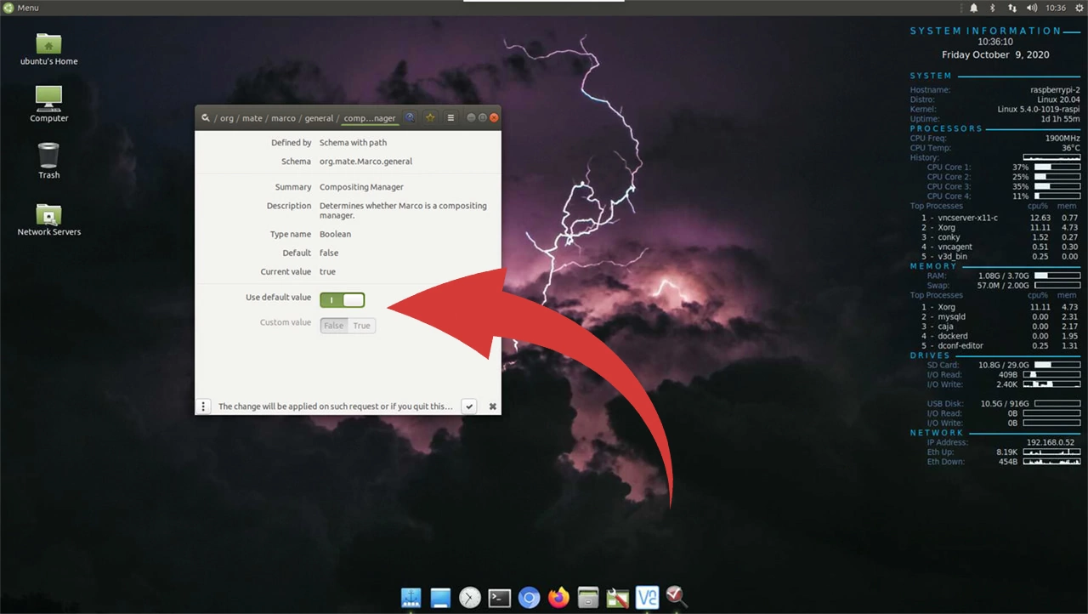
Task: Apply pending change with the checkmark button
Action: tap(468, 406)
